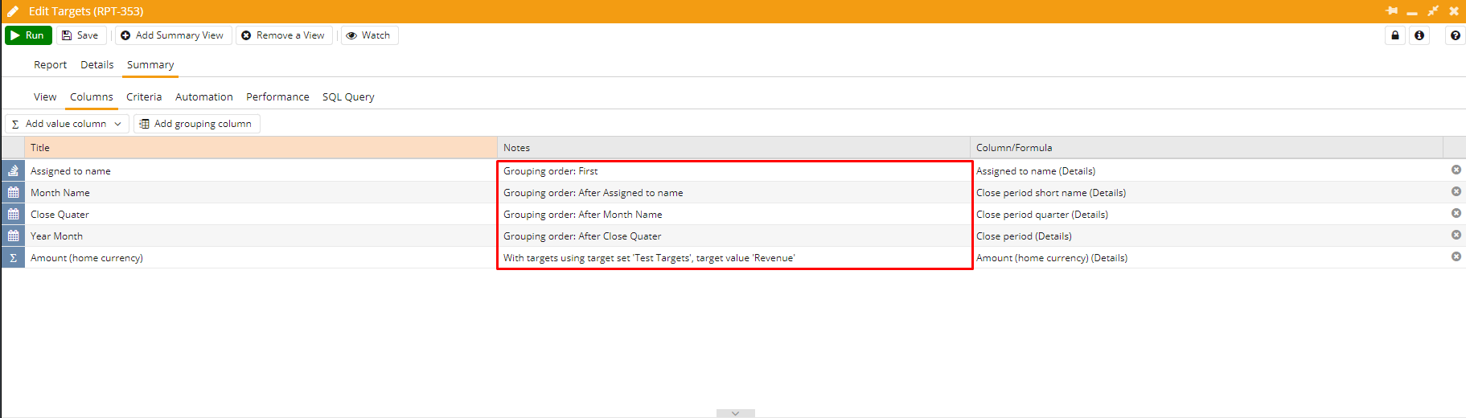Click 'Amount (home currency) (Details)' formula cell
1466x418 pixels.
(1206, 258)
